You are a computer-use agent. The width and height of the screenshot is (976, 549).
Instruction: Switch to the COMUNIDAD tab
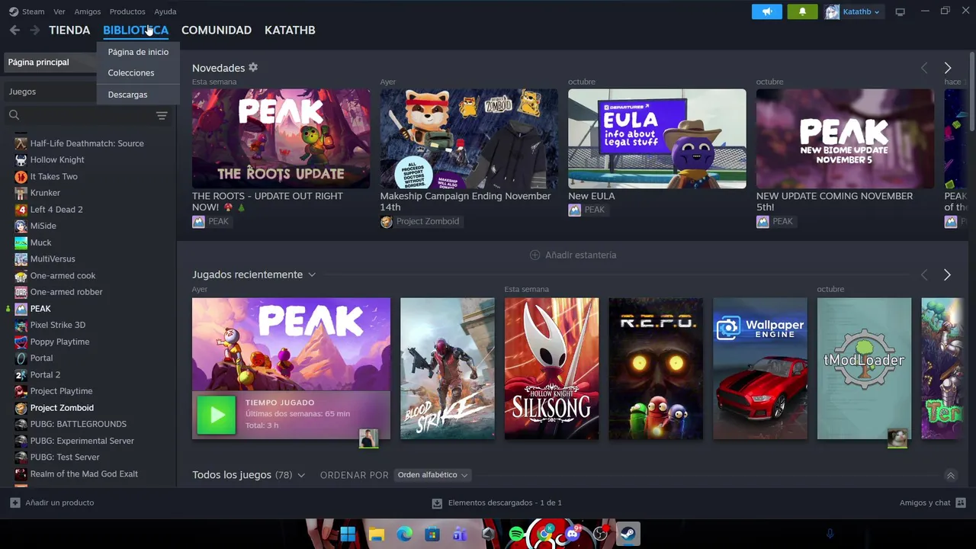(217, 30)
